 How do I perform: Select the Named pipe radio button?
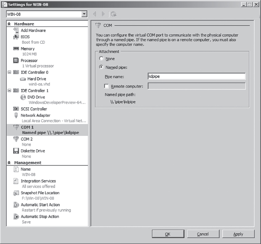tap(101, 67)
